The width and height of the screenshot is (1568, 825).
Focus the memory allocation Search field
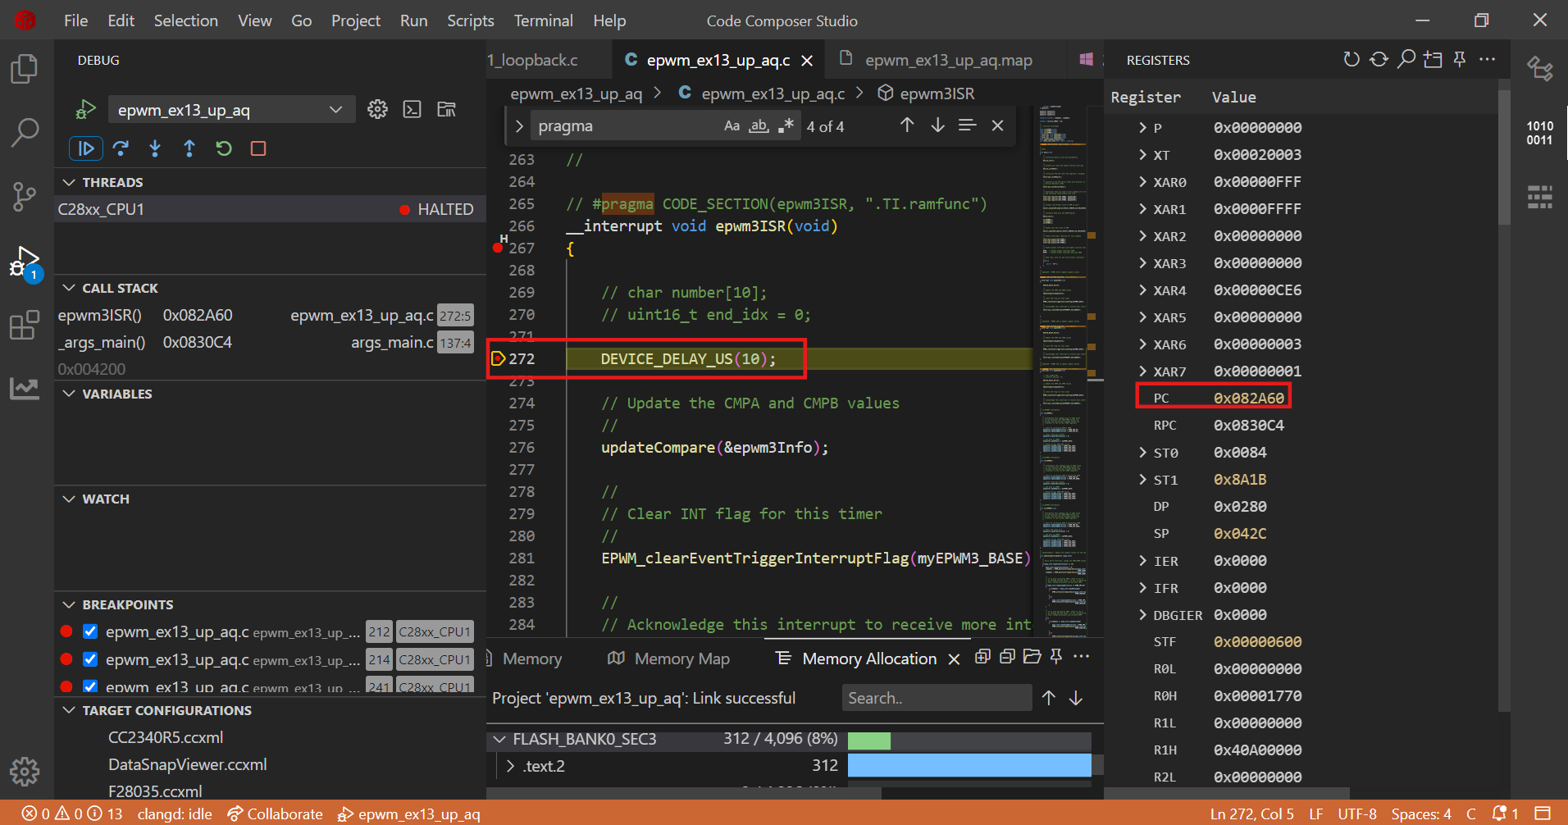pos(937,698)
